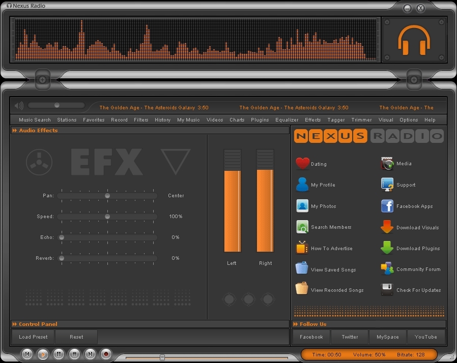Click the volume slider knob

point(57,105)
